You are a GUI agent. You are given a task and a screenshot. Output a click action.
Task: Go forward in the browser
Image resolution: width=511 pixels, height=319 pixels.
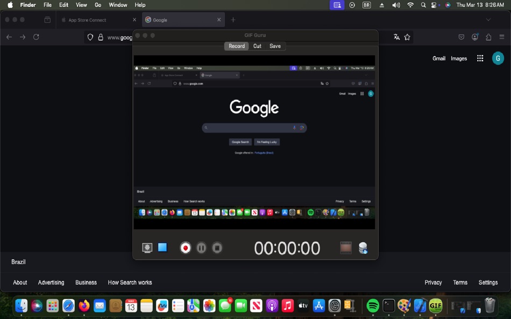[23, 37]
